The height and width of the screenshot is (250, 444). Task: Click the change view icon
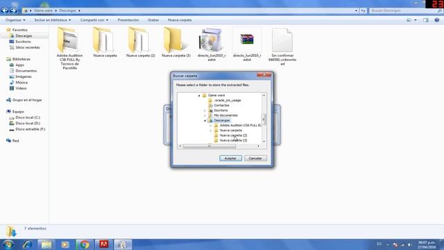409,20
